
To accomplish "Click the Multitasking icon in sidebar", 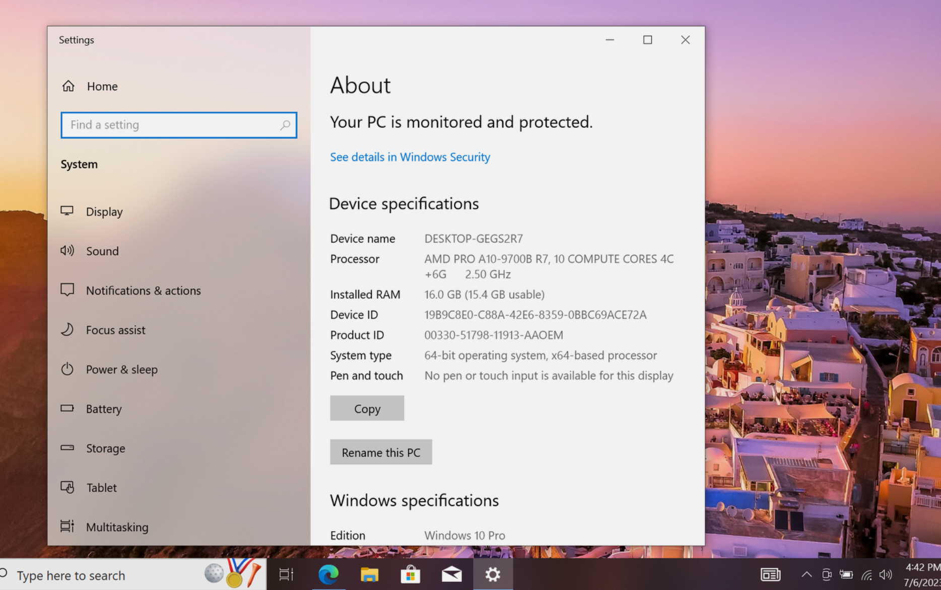I will (x=68, y=526).
